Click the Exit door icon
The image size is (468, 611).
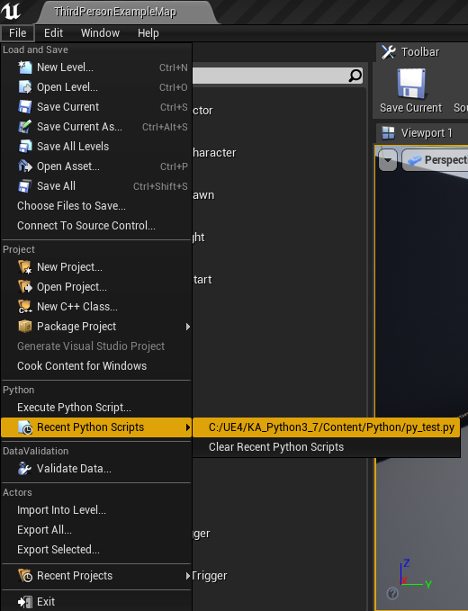point(25,602)
